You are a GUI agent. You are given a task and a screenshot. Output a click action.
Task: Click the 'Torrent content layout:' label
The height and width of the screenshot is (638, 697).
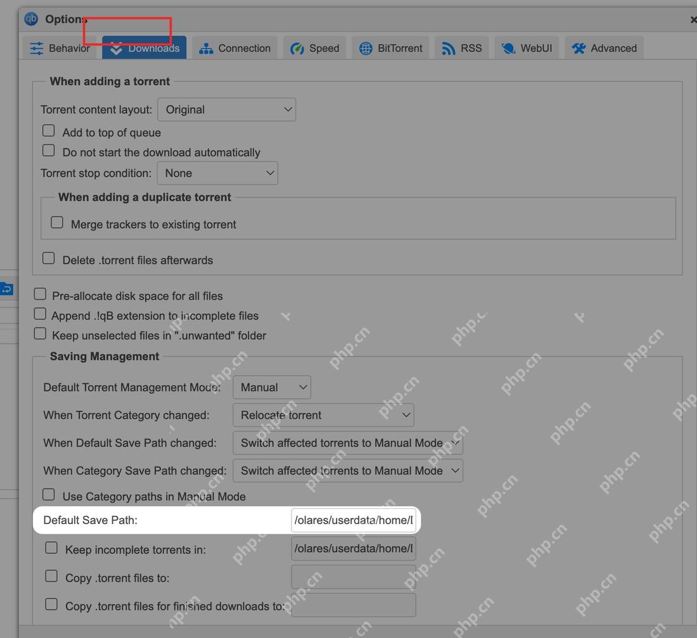coord(96,110)
